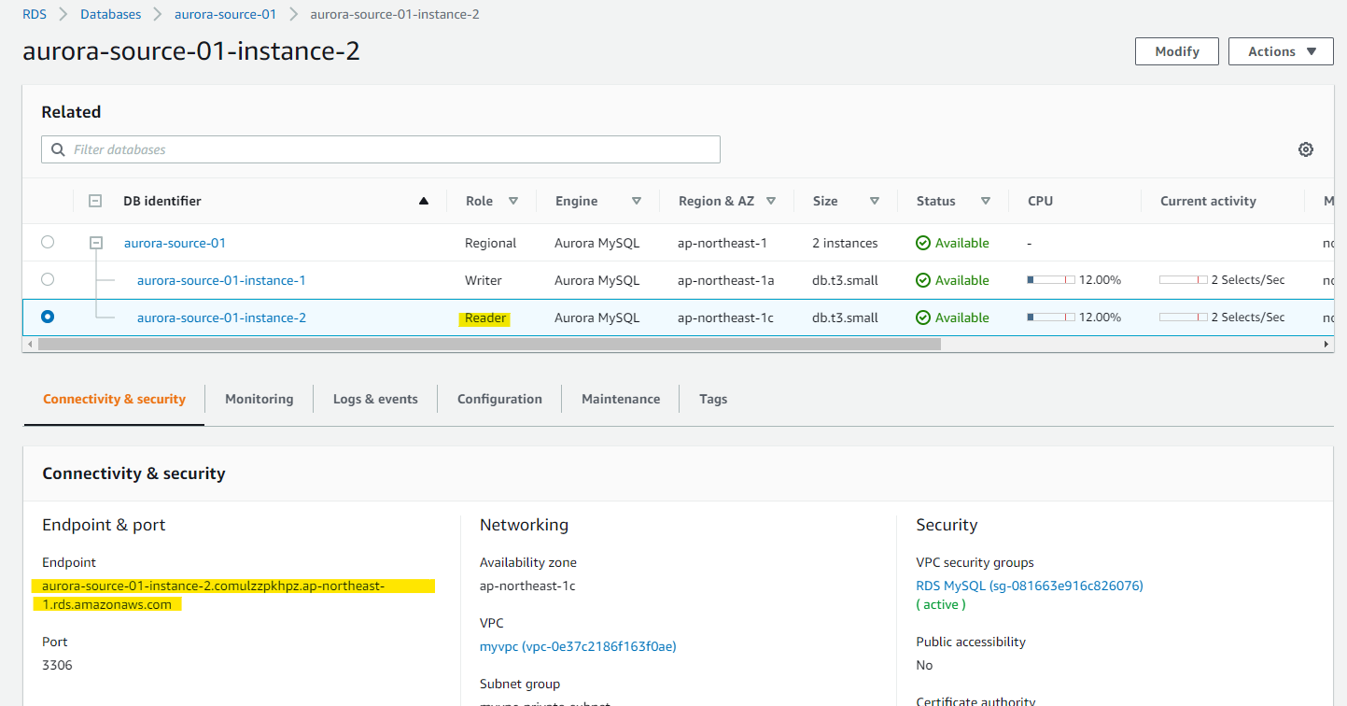Image resolution: width=1347 pixels, height=706 pixels.
Task: Click the Available status icon for aurora-source-01-instance-1
Action: pyautogui.click(x=922, y=280)
